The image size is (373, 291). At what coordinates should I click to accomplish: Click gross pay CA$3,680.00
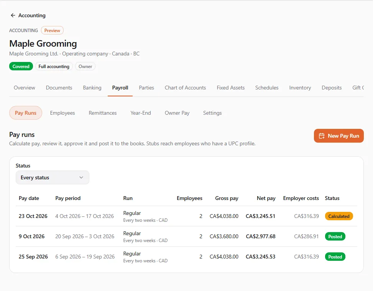224,236
